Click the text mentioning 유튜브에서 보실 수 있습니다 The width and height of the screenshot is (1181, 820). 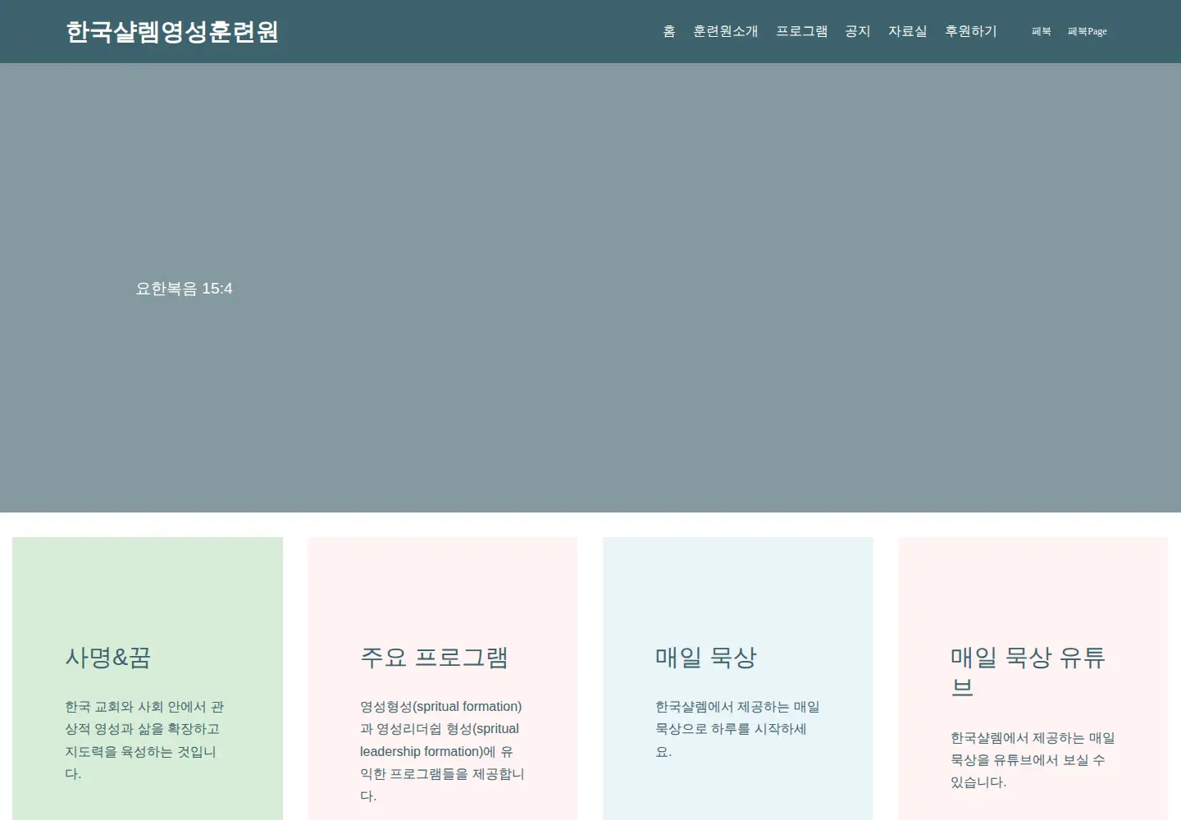pos(1033,760)
